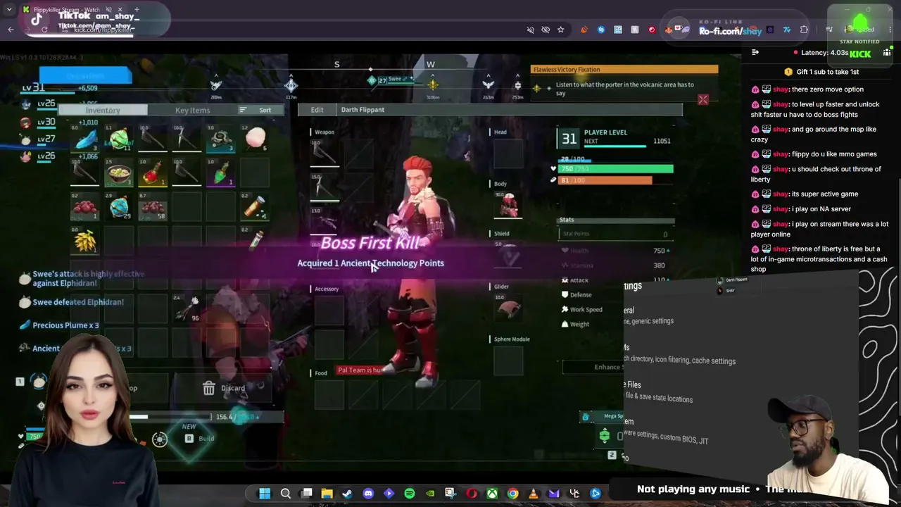This screenshot has height=507, width=901.
Task: Open Opera GX from the taskbar
Action: (472, 494)
